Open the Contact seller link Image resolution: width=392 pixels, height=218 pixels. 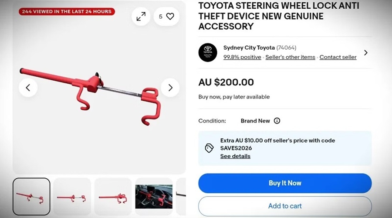tap(338, 57)
